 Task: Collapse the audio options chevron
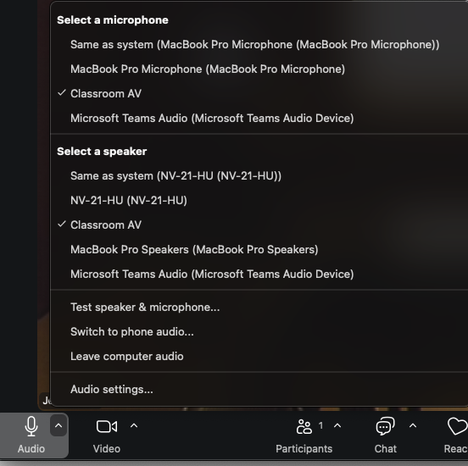tap(58, 425)
